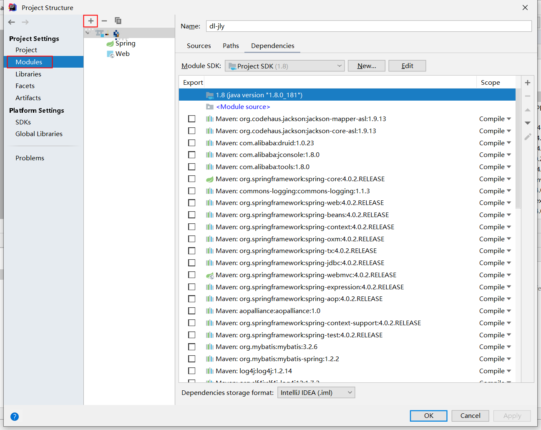Collapse the module tree root node
541x430 pixels.
[88, 33]
